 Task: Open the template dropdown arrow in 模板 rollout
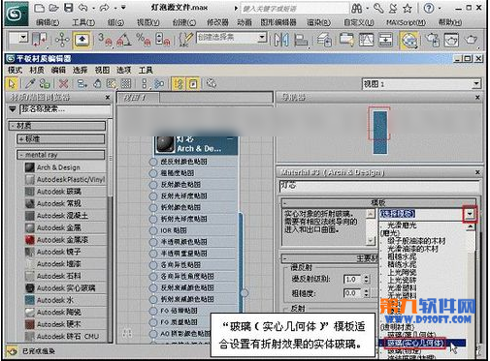click(x=470, y=214)
